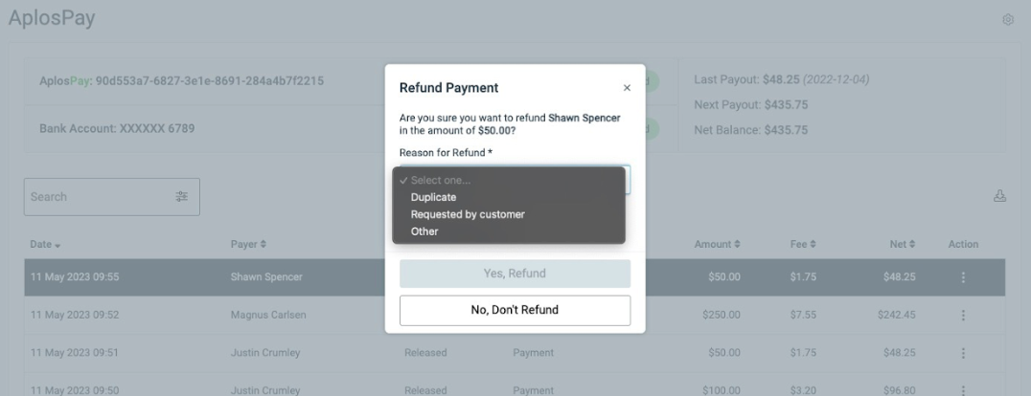Sort the table by Payer column
The width and height of the screenshot is (1031, 396).
click(248, 244)
